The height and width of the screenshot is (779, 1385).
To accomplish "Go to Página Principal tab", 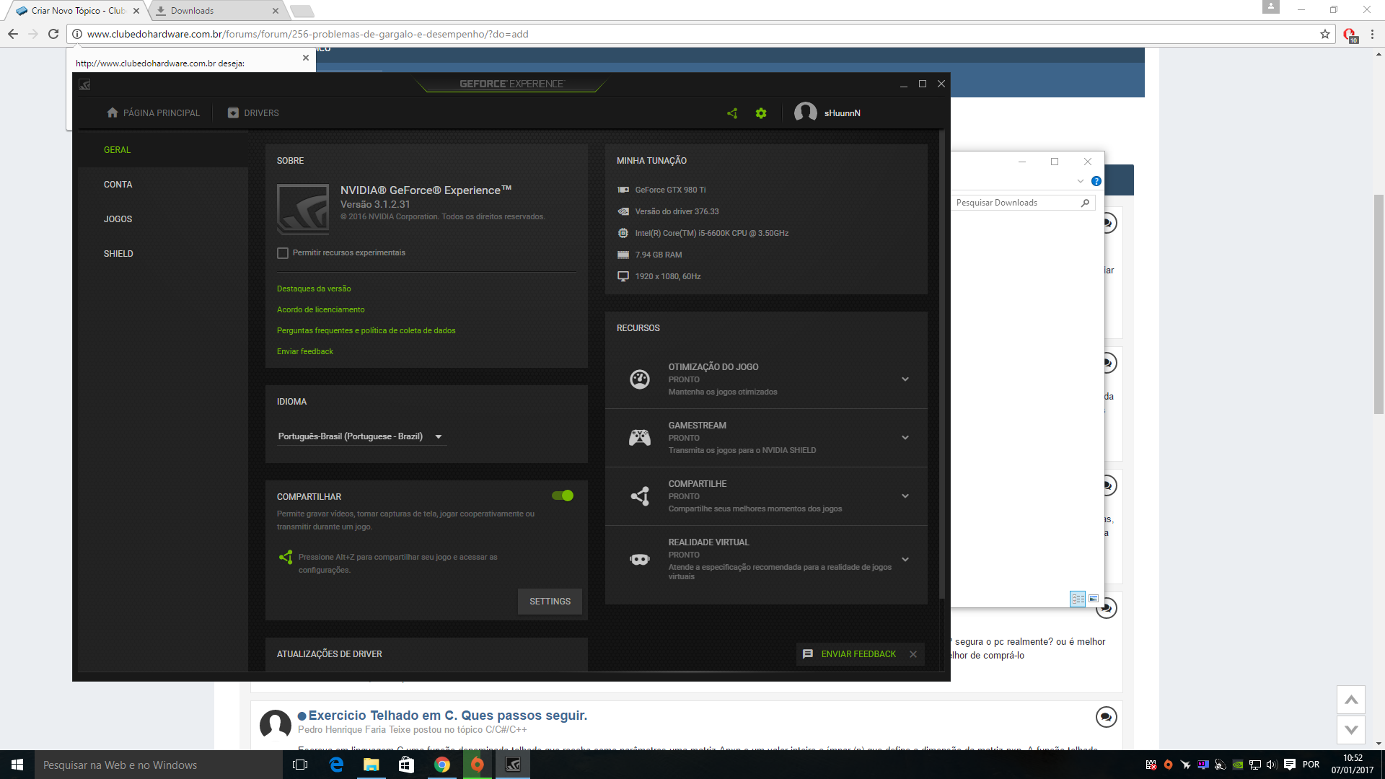I will tap(153, 113).
